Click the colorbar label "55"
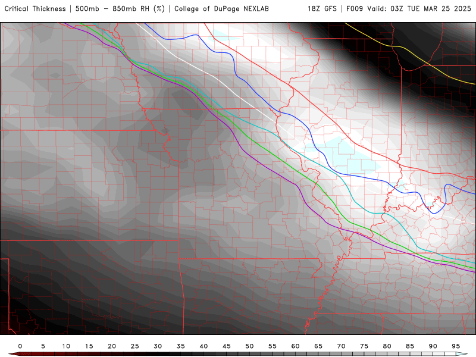The height and width of the screenshot is (357, 476). pyautogui.click(x=273, y=346)
